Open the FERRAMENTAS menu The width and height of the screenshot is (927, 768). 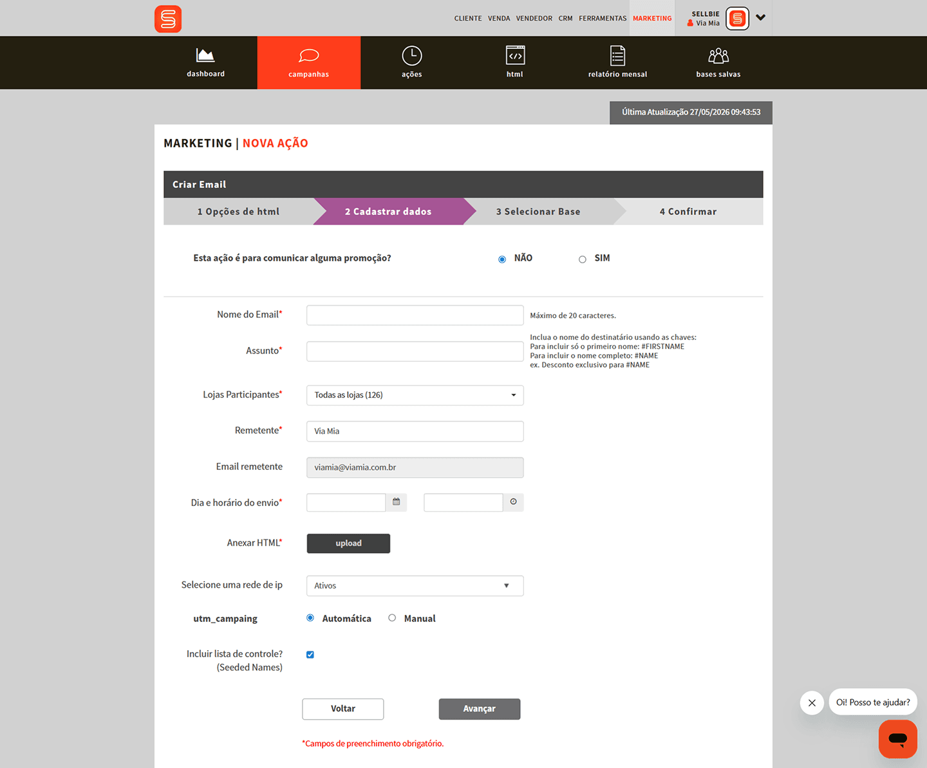pos(603,19)
